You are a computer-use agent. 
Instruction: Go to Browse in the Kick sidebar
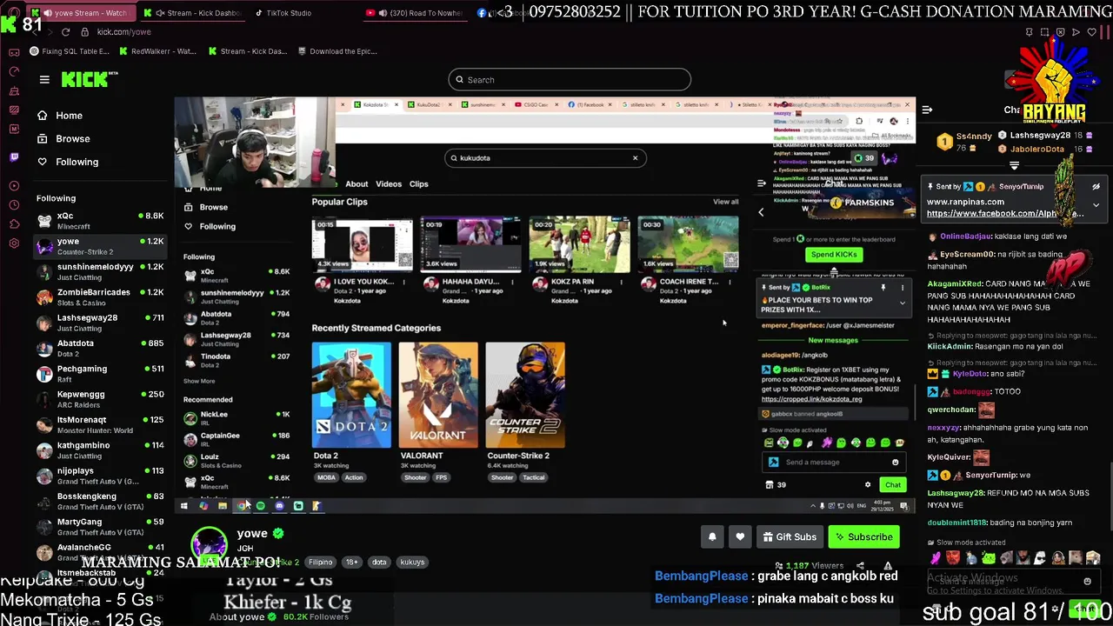coord(63,139)
